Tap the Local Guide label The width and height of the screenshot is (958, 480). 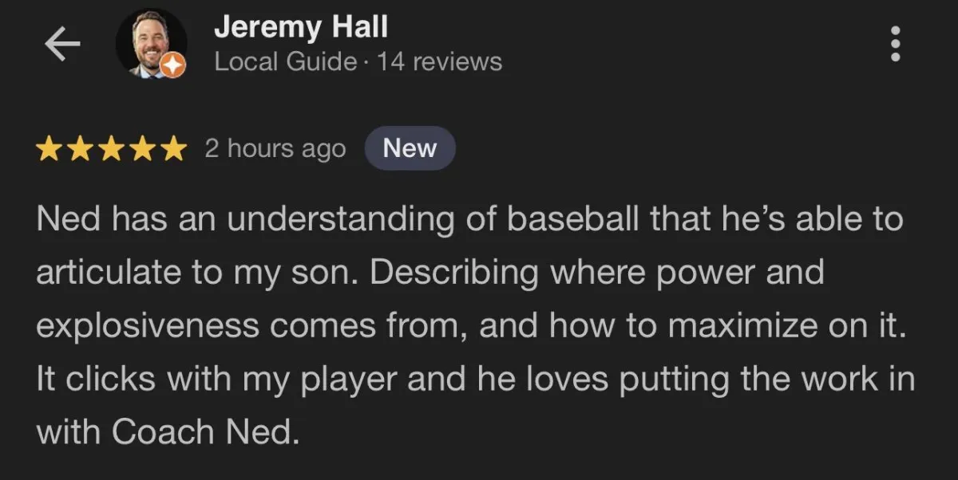285,62
